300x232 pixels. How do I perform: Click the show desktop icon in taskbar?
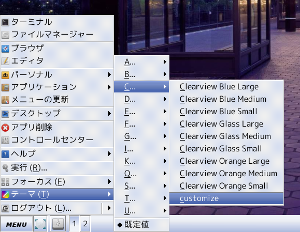point(40,224)
